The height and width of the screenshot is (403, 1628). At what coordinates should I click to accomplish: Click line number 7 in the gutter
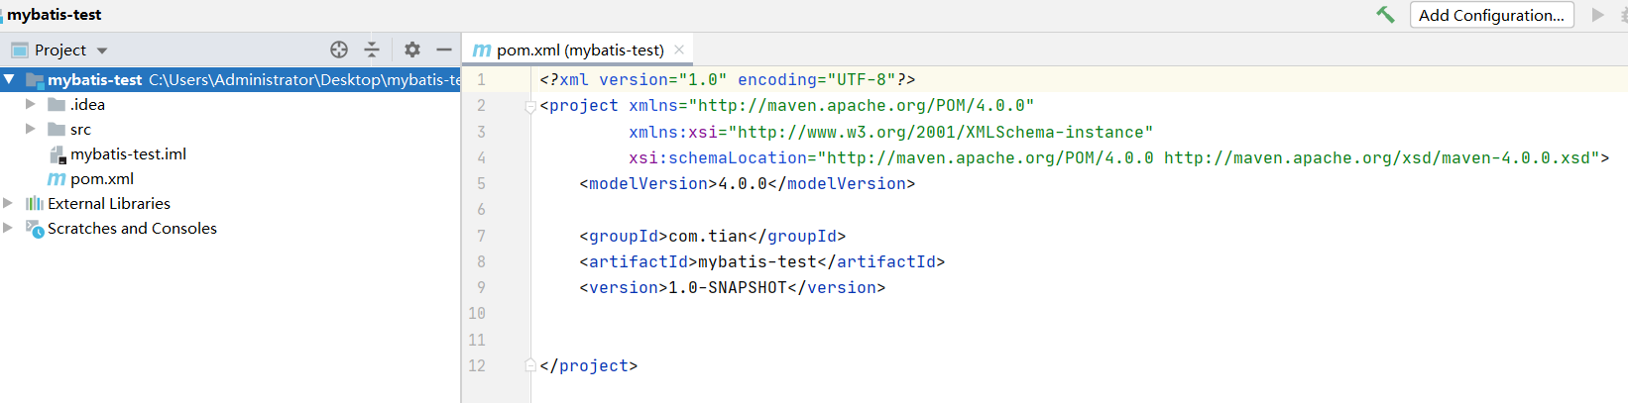tap(481, 236)
